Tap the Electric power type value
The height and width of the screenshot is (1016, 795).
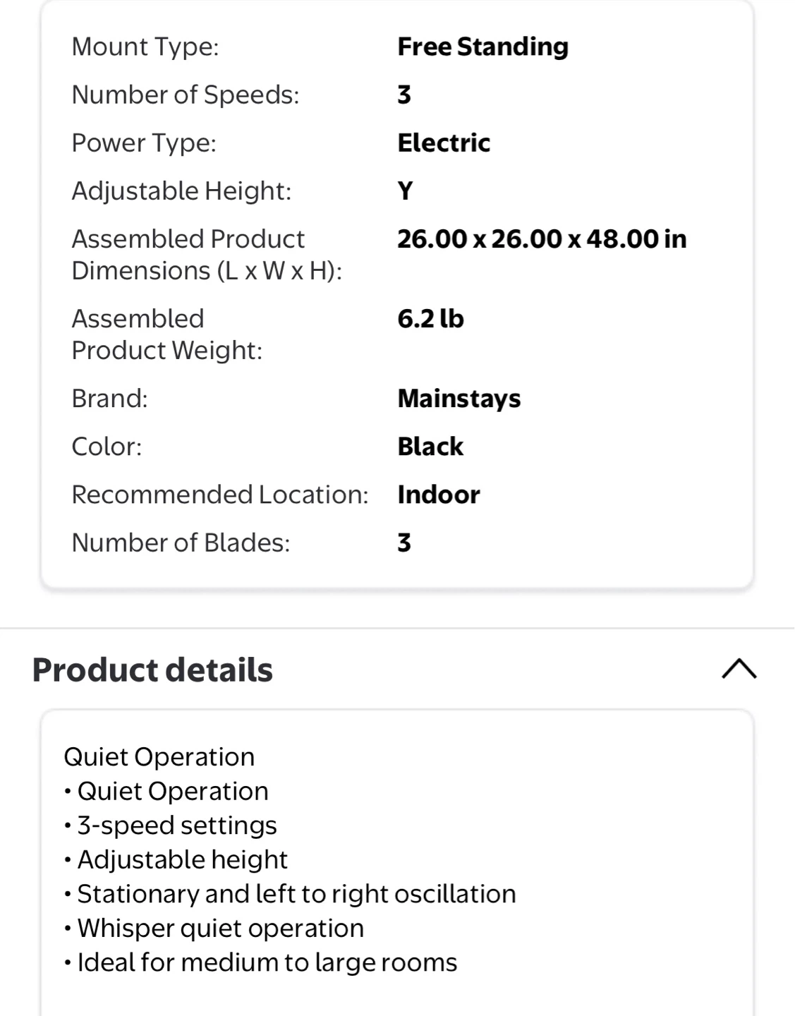click(x=444, y=143)
